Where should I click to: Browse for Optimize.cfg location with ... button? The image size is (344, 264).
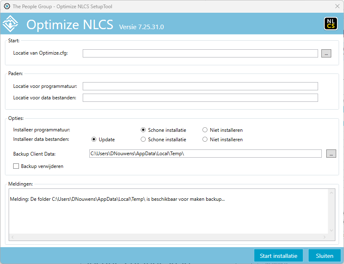(326, 53)
